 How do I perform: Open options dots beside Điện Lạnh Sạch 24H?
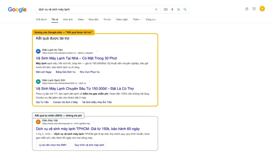tap(90, 82)
